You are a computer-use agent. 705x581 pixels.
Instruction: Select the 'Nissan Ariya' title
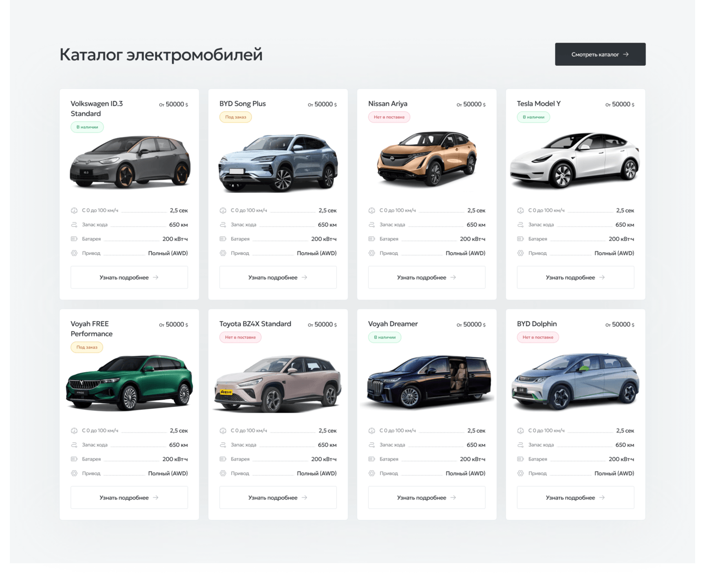click(388, 104)
